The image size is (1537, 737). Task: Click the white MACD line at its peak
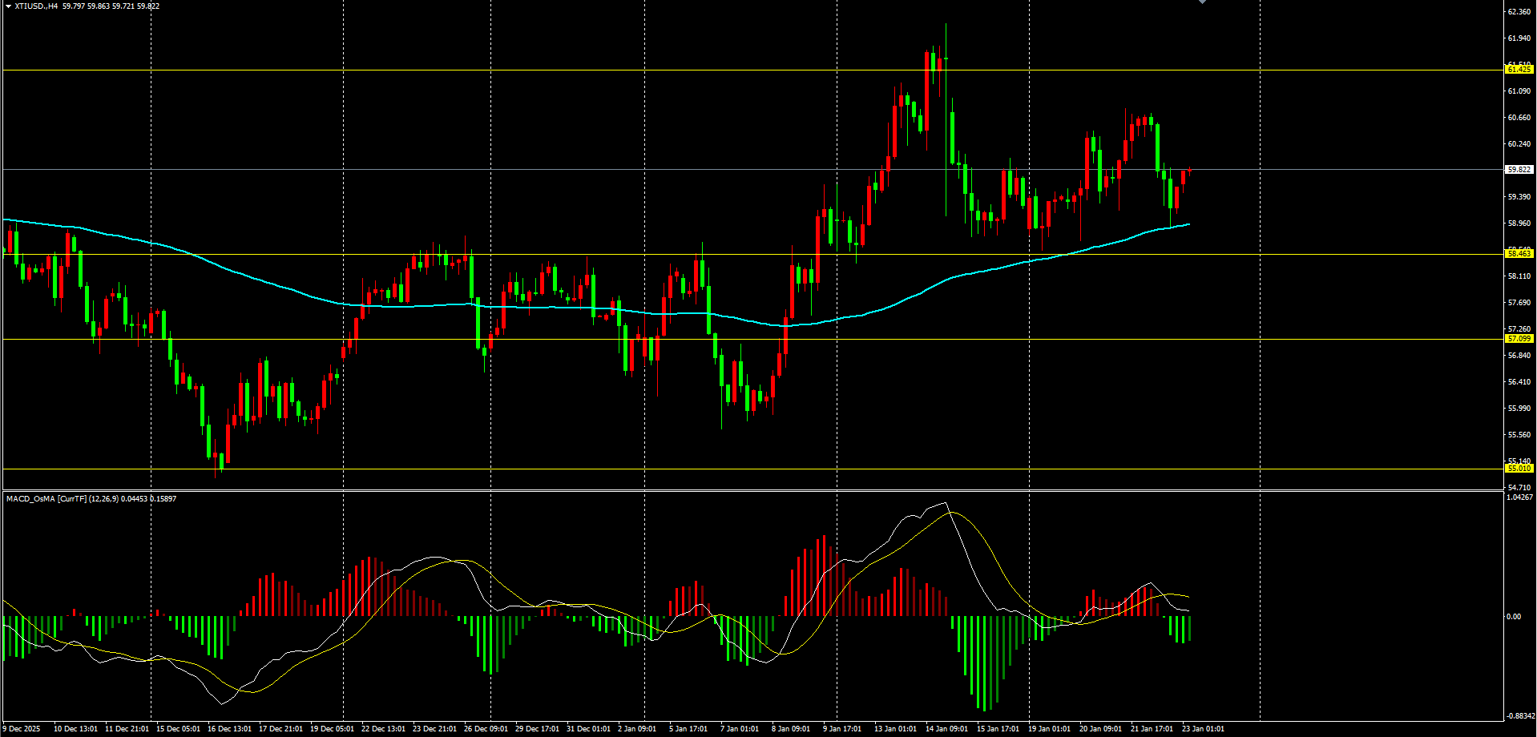pos(945,503)
